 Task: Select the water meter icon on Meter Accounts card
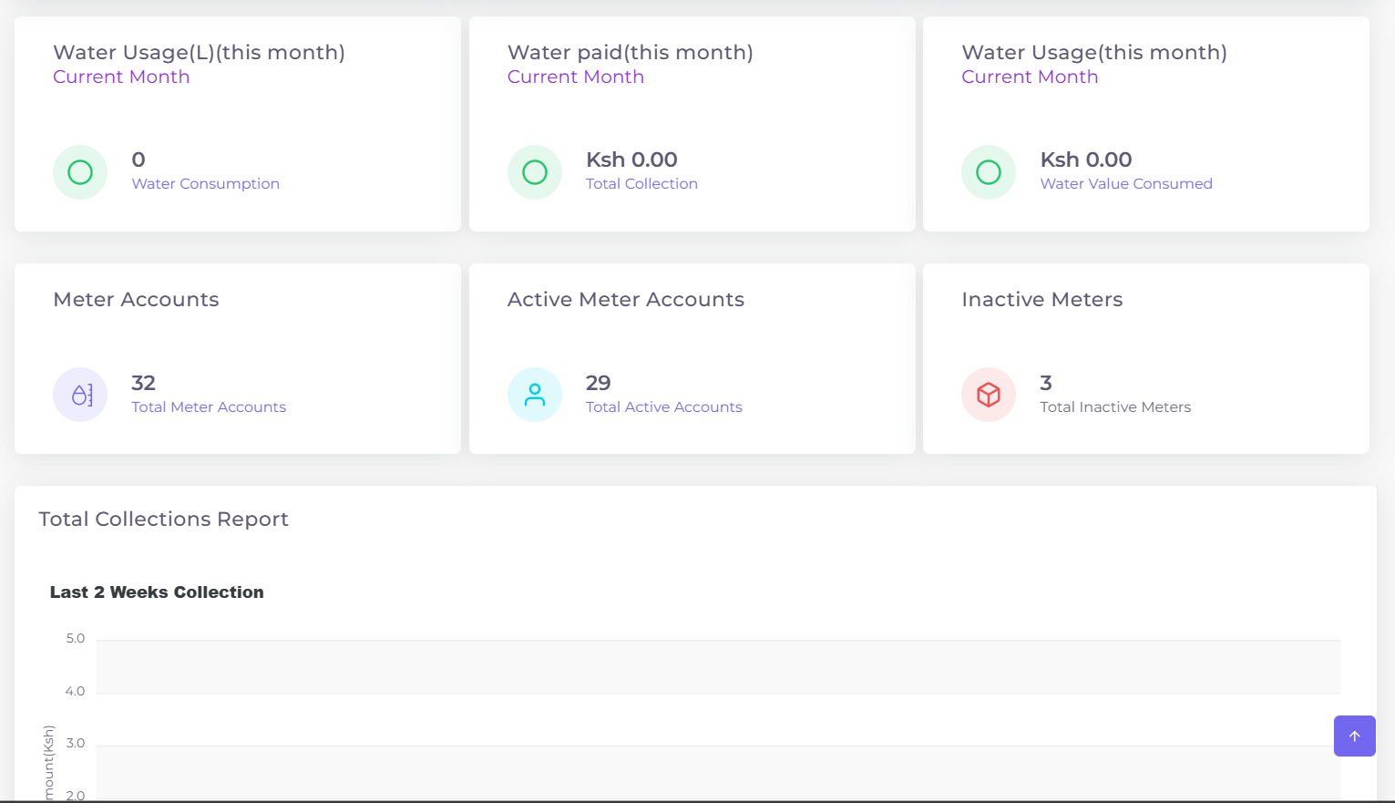click(x=79, y=394)
